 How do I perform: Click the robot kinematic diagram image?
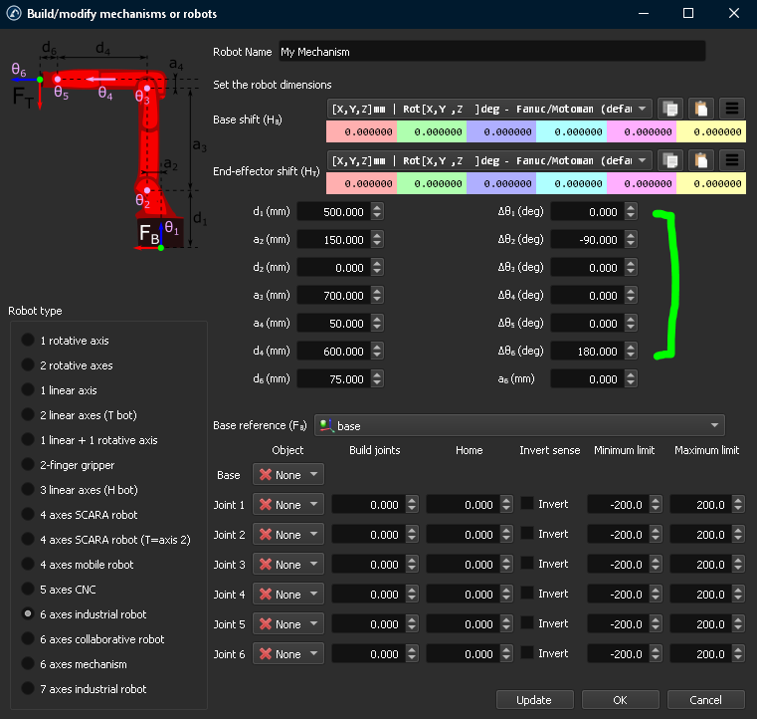(x=102, y=144)
